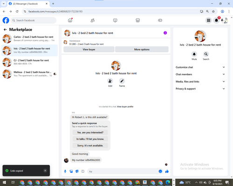The width and height of the screenshot is (233, 186).
Task: Click the Search Facebook field
Action: 34,20
